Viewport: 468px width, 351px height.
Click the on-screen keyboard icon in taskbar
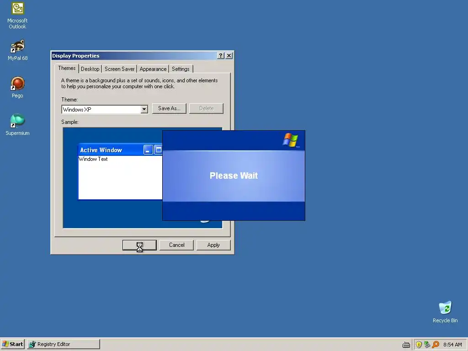point(406,345)
